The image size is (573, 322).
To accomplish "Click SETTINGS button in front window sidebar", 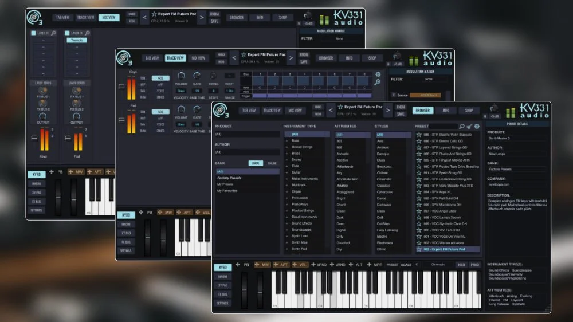I will pos(222,303).
